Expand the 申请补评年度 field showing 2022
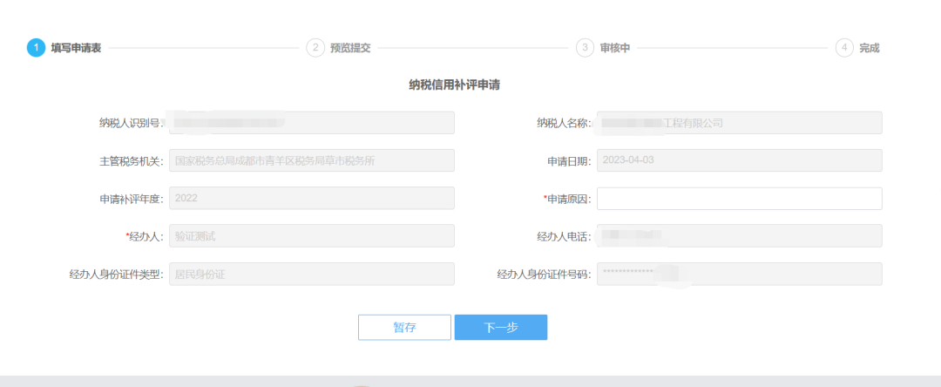The image size is (941, 387). pyautogui.click(x=311, y=199)
